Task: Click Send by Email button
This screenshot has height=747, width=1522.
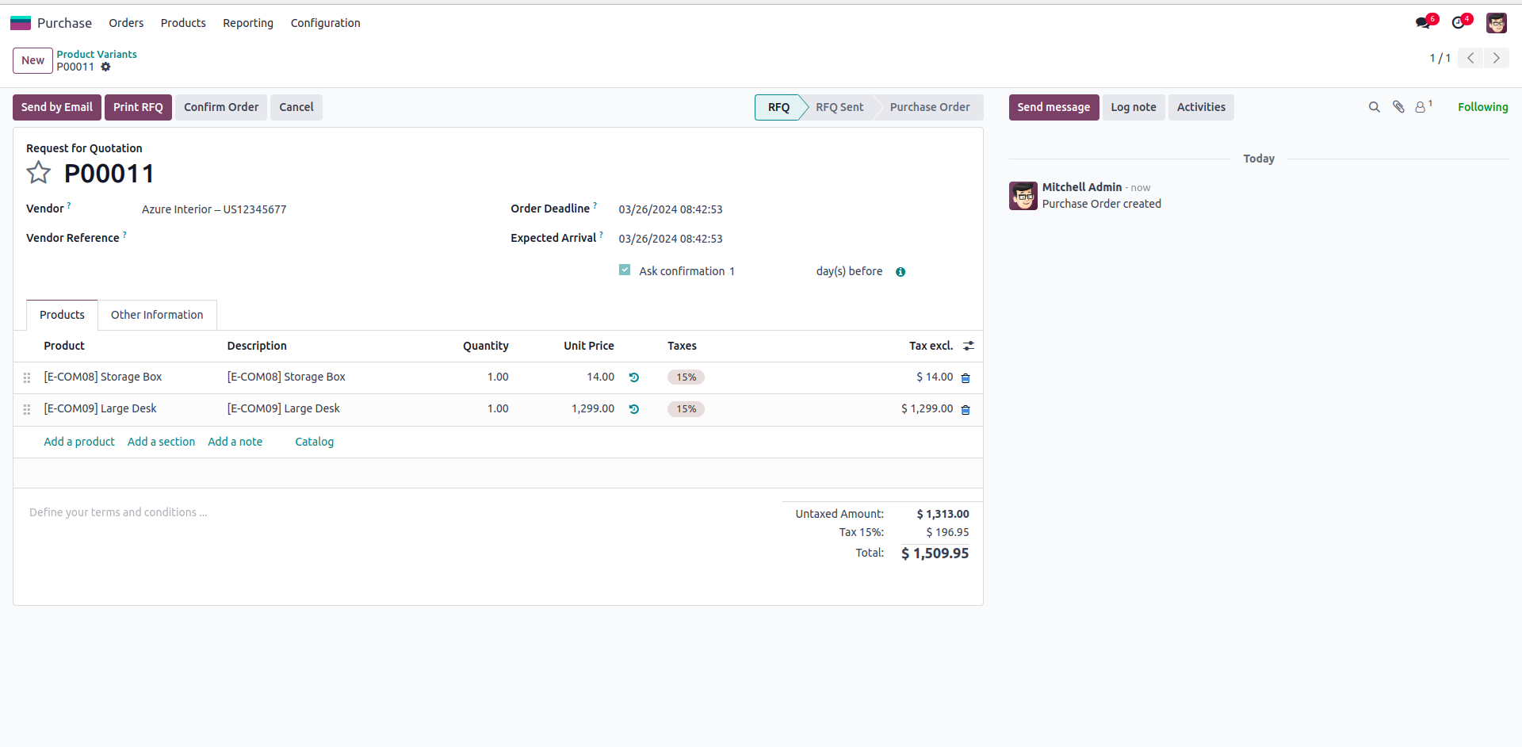Action: coord(57,107)
